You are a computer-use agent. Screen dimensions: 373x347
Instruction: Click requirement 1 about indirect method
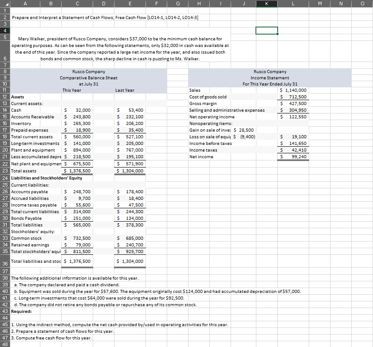120,325
